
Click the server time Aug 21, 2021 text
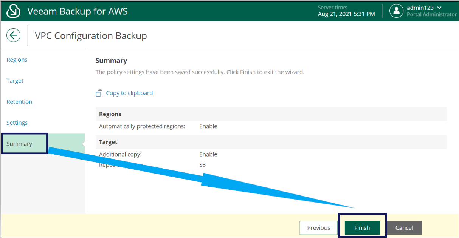click(x=346, y=14)
